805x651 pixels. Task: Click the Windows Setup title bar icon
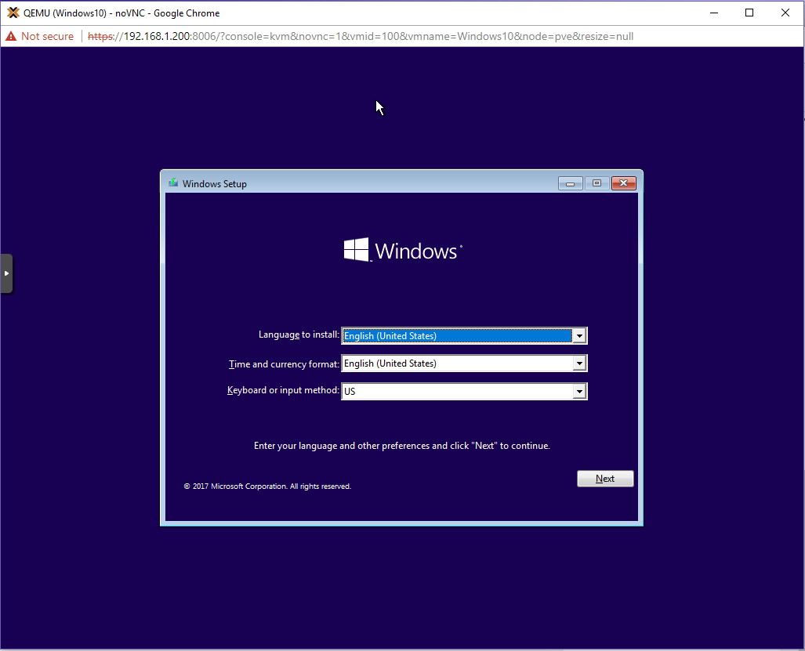coord(172,183)
